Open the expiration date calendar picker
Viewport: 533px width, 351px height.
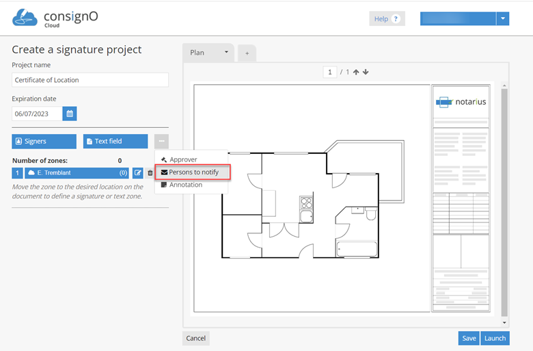(x=70, y=114)
